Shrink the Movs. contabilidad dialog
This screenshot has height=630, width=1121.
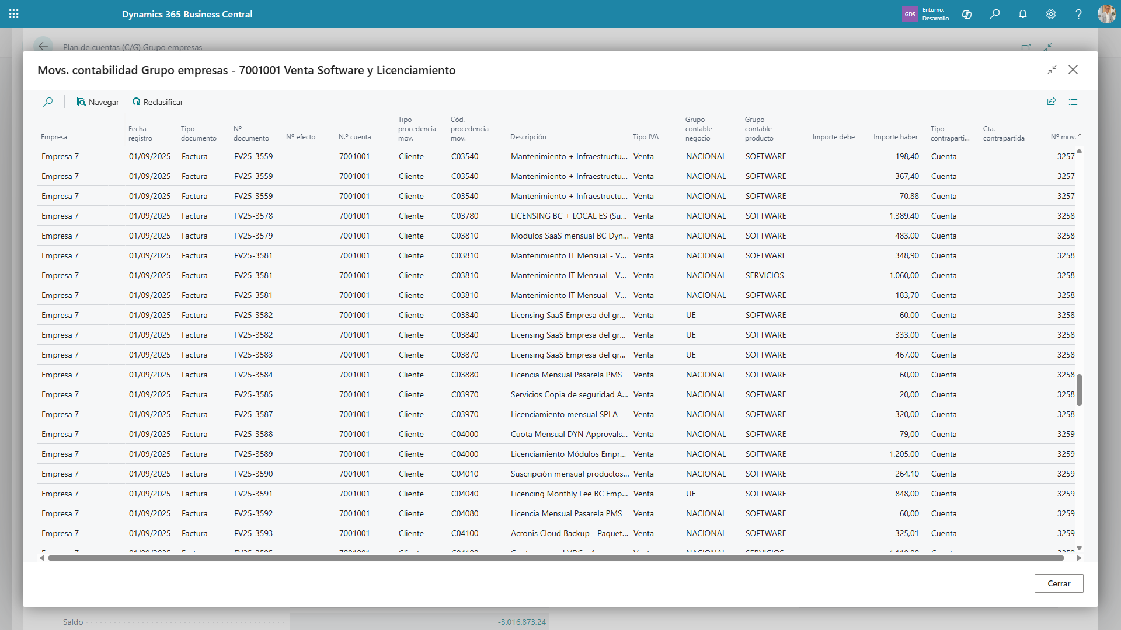(1052, 70)
